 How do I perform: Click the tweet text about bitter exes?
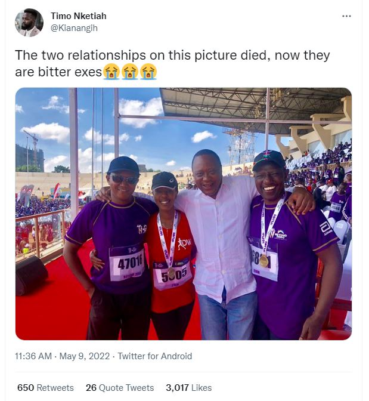pos(172,63)
